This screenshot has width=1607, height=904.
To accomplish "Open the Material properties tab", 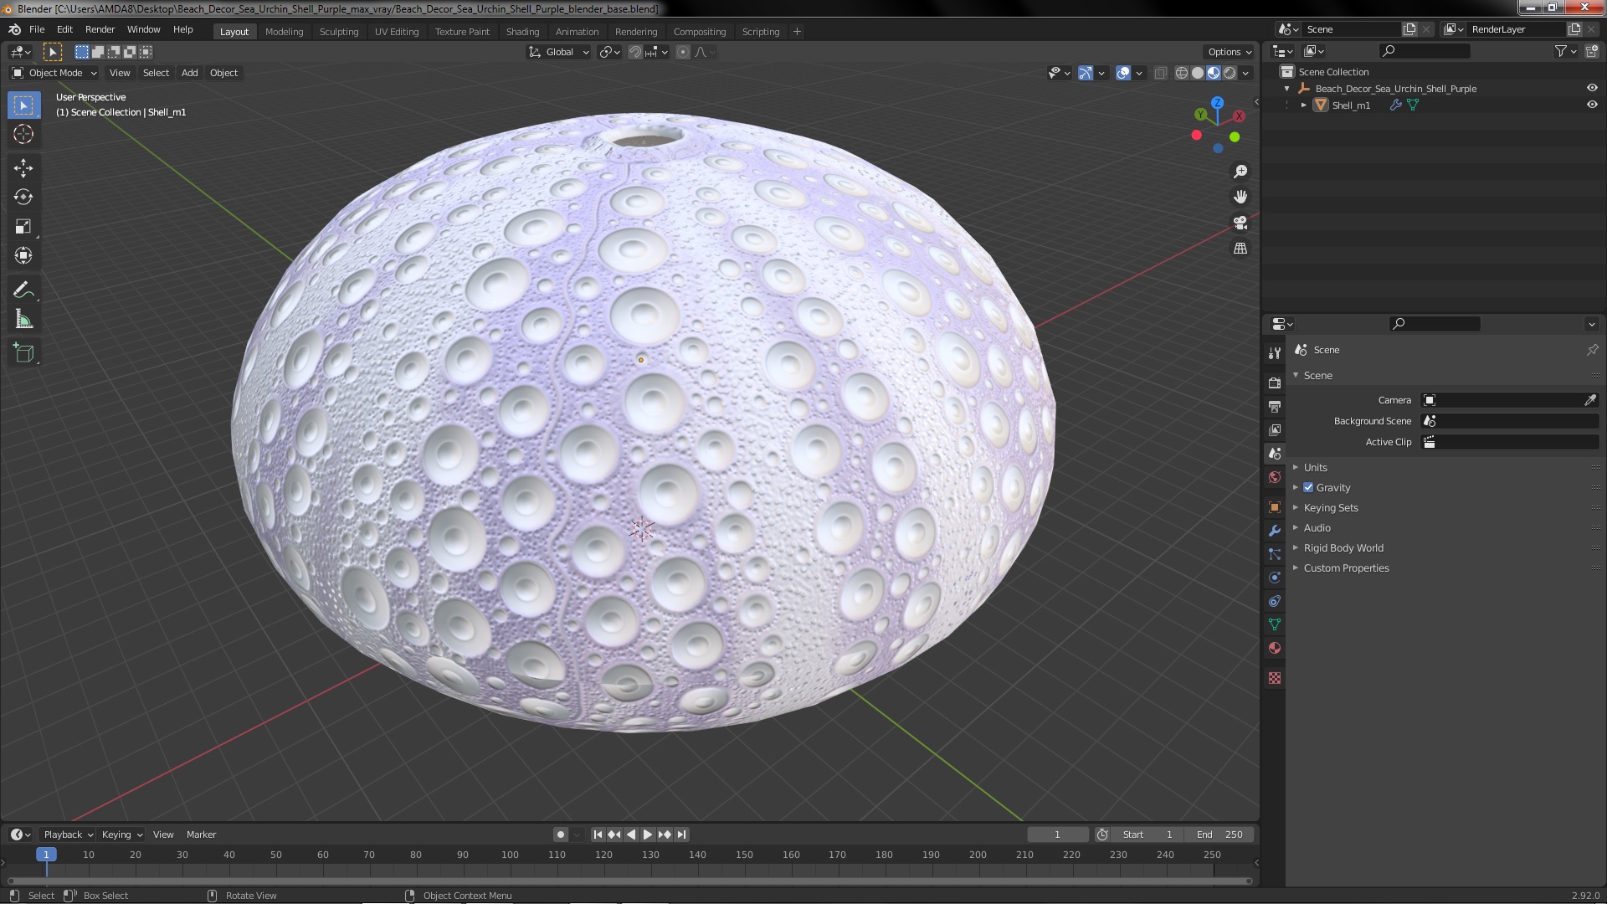I will pos(1275,648).
